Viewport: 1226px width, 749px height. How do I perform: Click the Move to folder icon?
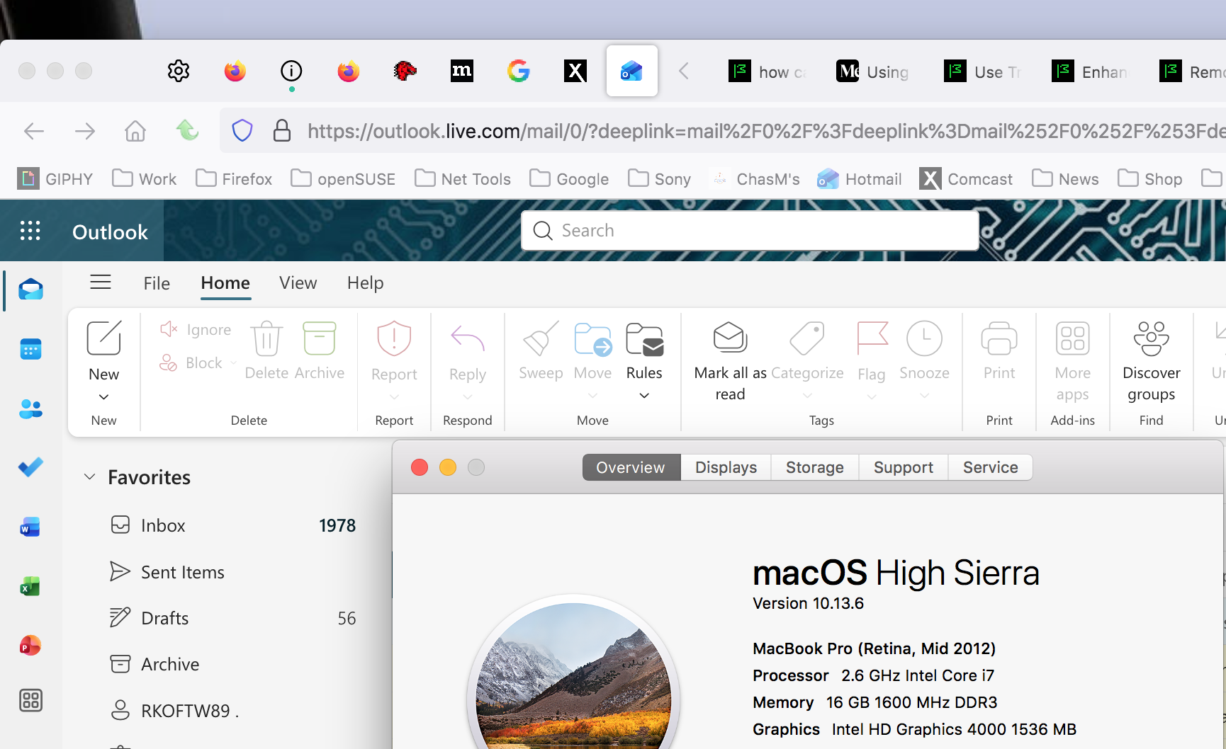(x=592, y=338)
